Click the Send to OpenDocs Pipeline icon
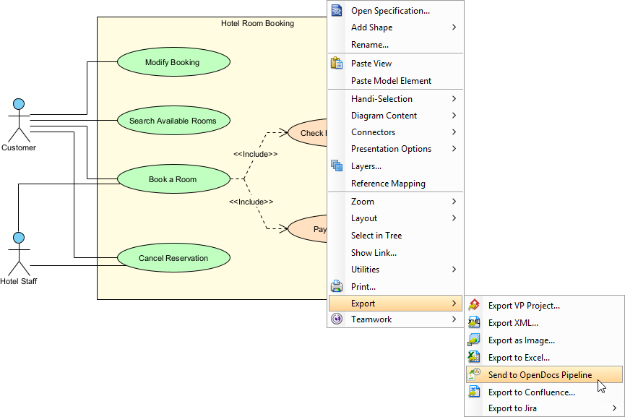Viewport: 625px width, 417px height. (474, 374)
